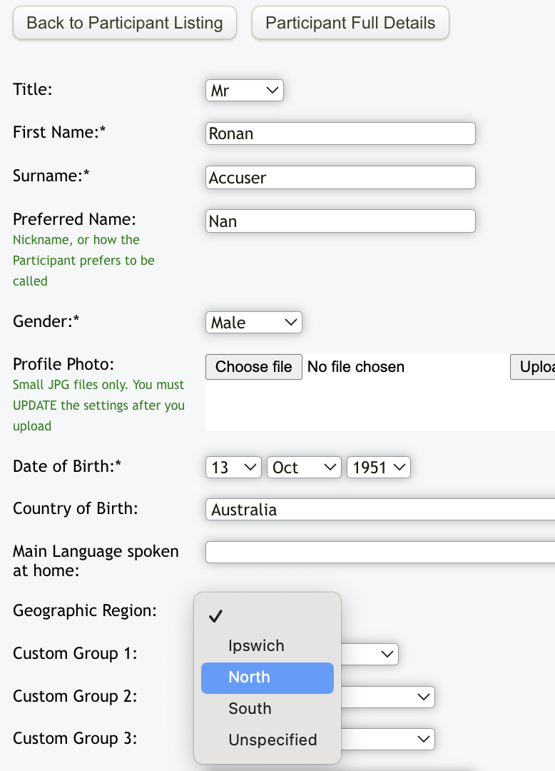Open the birth year dropdown

[378, 468]
